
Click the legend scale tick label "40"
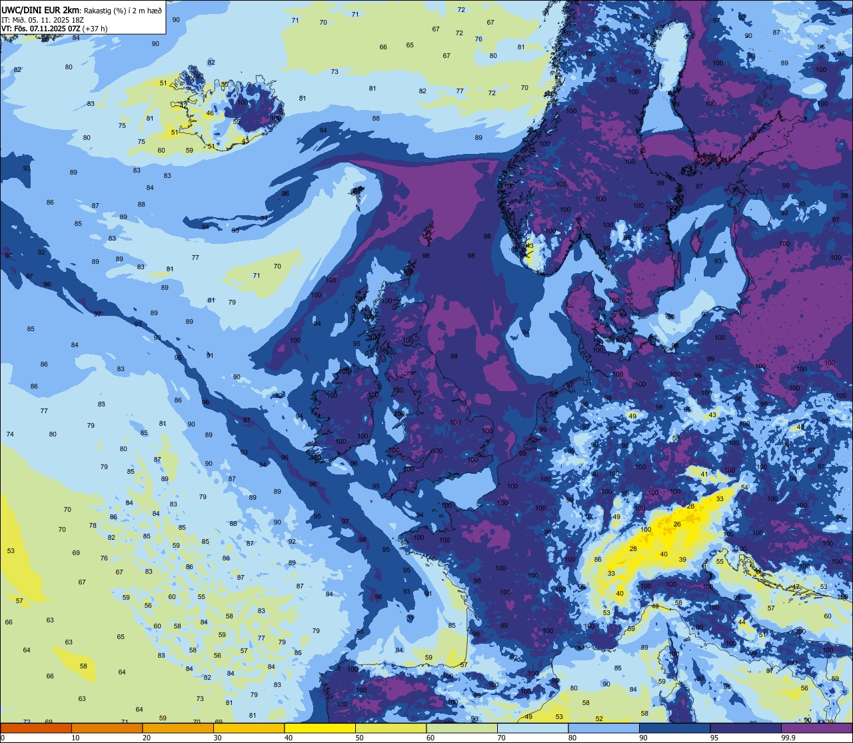tap(289, 738)
